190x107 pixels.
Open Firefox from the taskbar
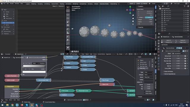coord(22,105)
